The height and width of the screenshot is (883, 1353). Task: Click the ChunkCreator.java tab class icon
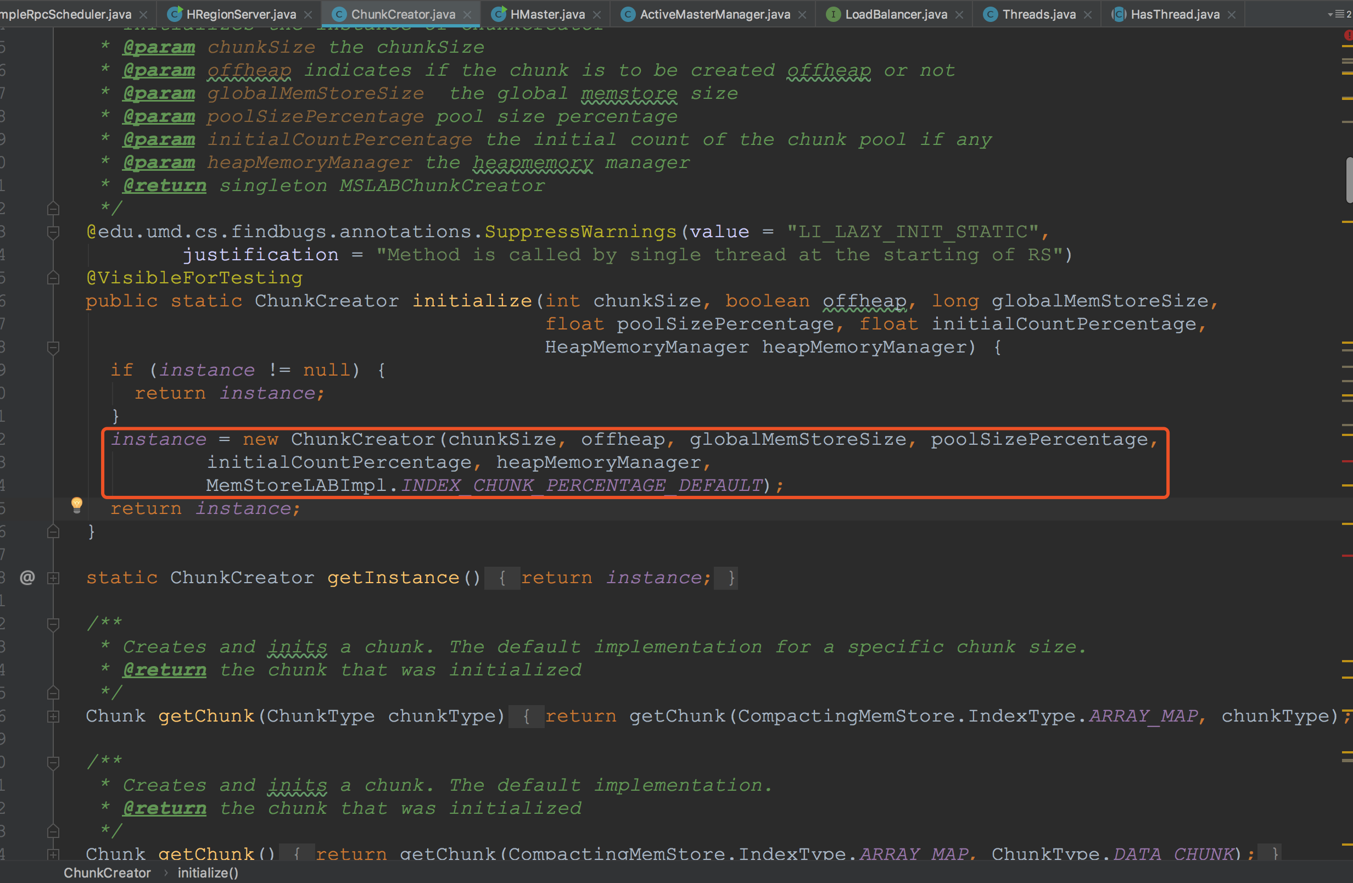tap(339, 14)
